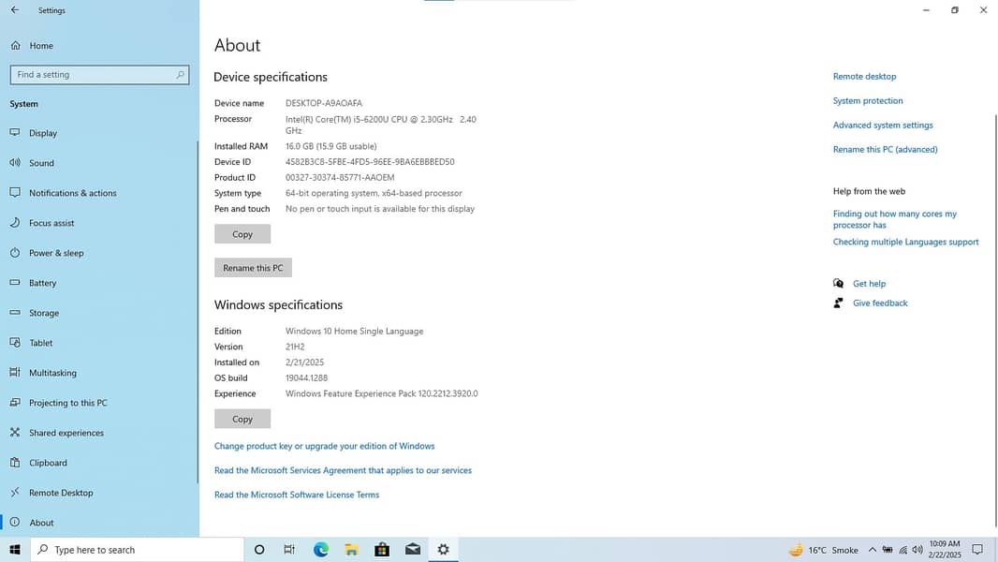Screen dimensions: 998x562
Task: Select Display settings in sidebar
Action: pos(42,133)
